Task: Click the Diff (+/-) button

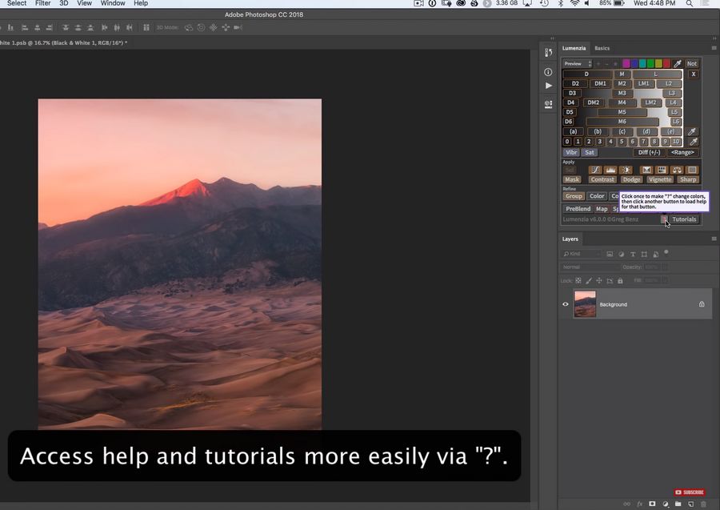Action: [649, 153]
